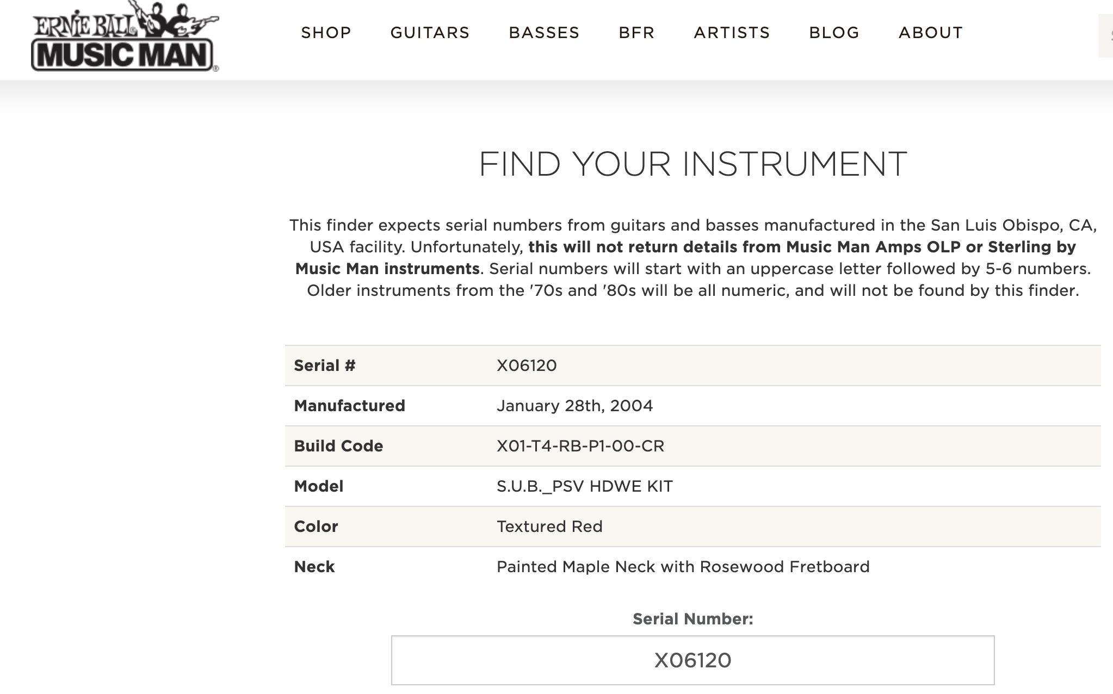The image size is (1113, 694).
Task: Select the serial value X06120 in table
Action: [527, 365]
